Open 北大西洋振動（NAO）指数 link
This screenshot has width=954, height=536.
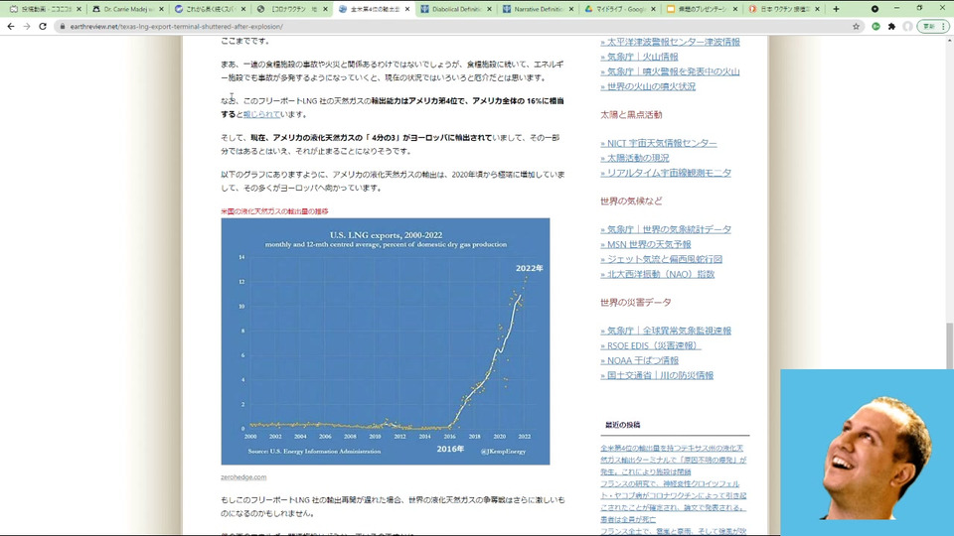[x=657, y=274]
